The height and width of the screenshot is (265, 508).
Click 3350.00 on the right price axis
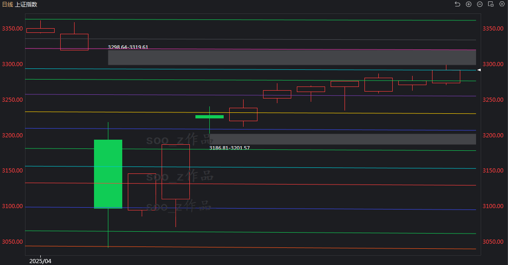coord(493,29)
